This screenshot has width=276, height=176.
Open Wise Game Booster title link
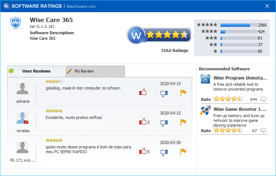(x=240, y=109)
